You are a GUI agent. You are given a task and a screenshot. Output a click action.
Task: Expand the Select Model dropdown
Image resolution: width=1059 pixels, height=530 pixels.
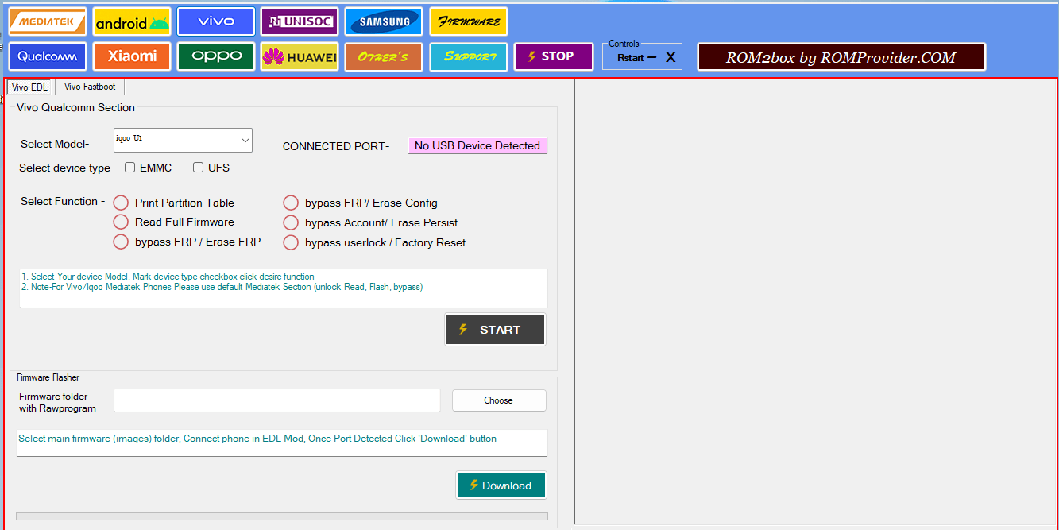point(245,141)
